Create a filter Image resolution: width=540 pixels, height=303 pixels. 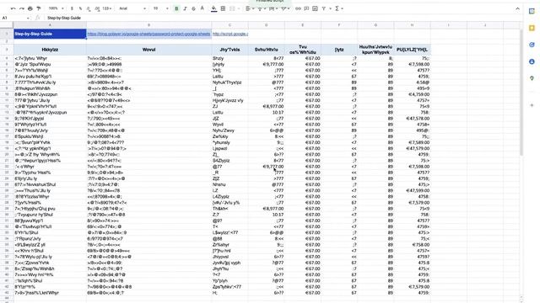click(x=324, y=8)
